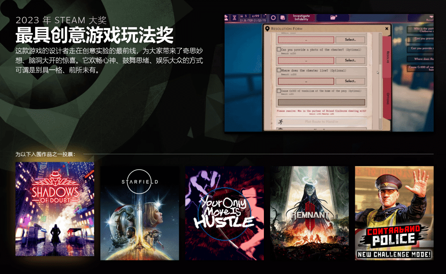This screenshot has width=446, height=274.
Task: Click the 'Who is the partner' objective note
Action: pyautogui.click(x=420, y=30)
